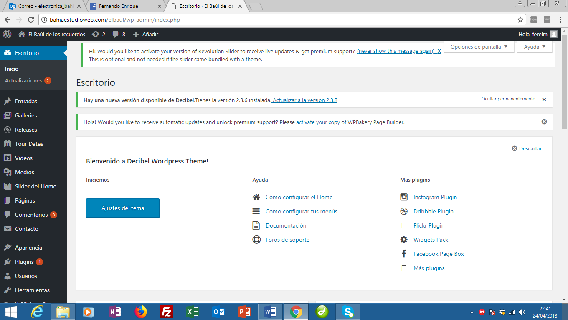Viewport: 568px width, 320px height.
Task: Click the Medios icon in sidebar
Action: click(x=7, y=172)
